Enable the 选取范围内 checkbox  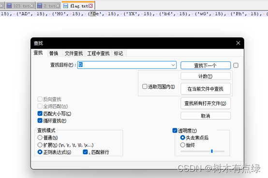point(145,86)
